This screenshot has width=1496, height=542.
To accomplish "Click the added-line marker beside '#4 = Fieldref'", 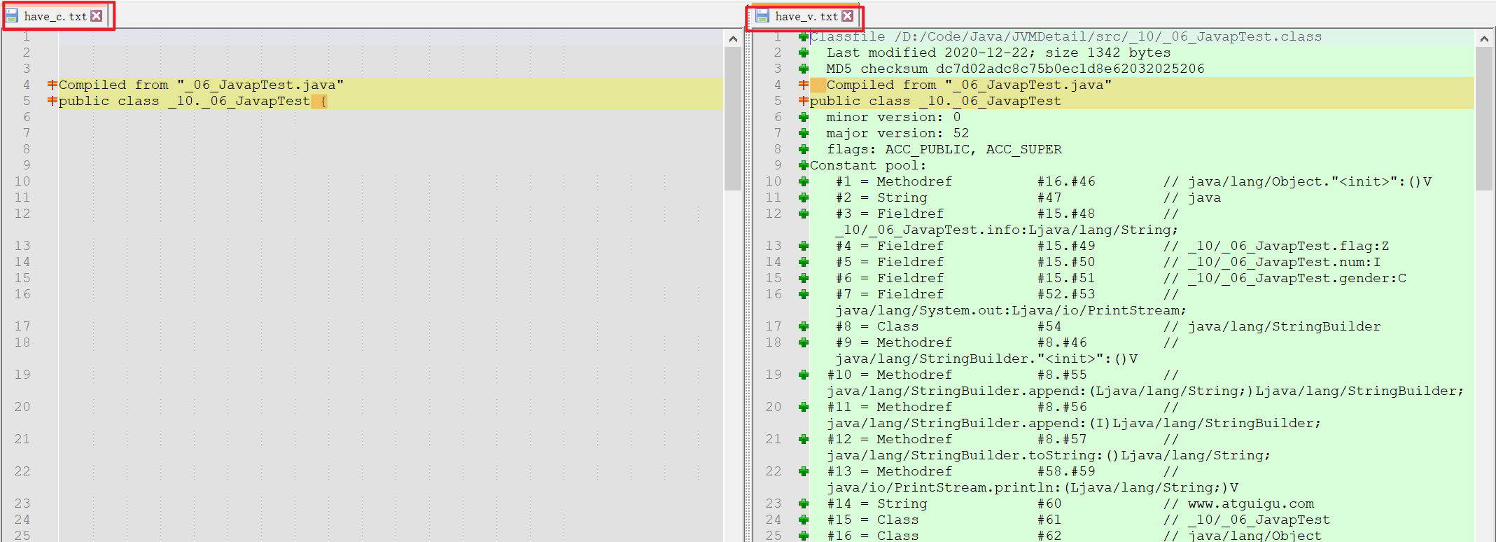I will [804, 246].
